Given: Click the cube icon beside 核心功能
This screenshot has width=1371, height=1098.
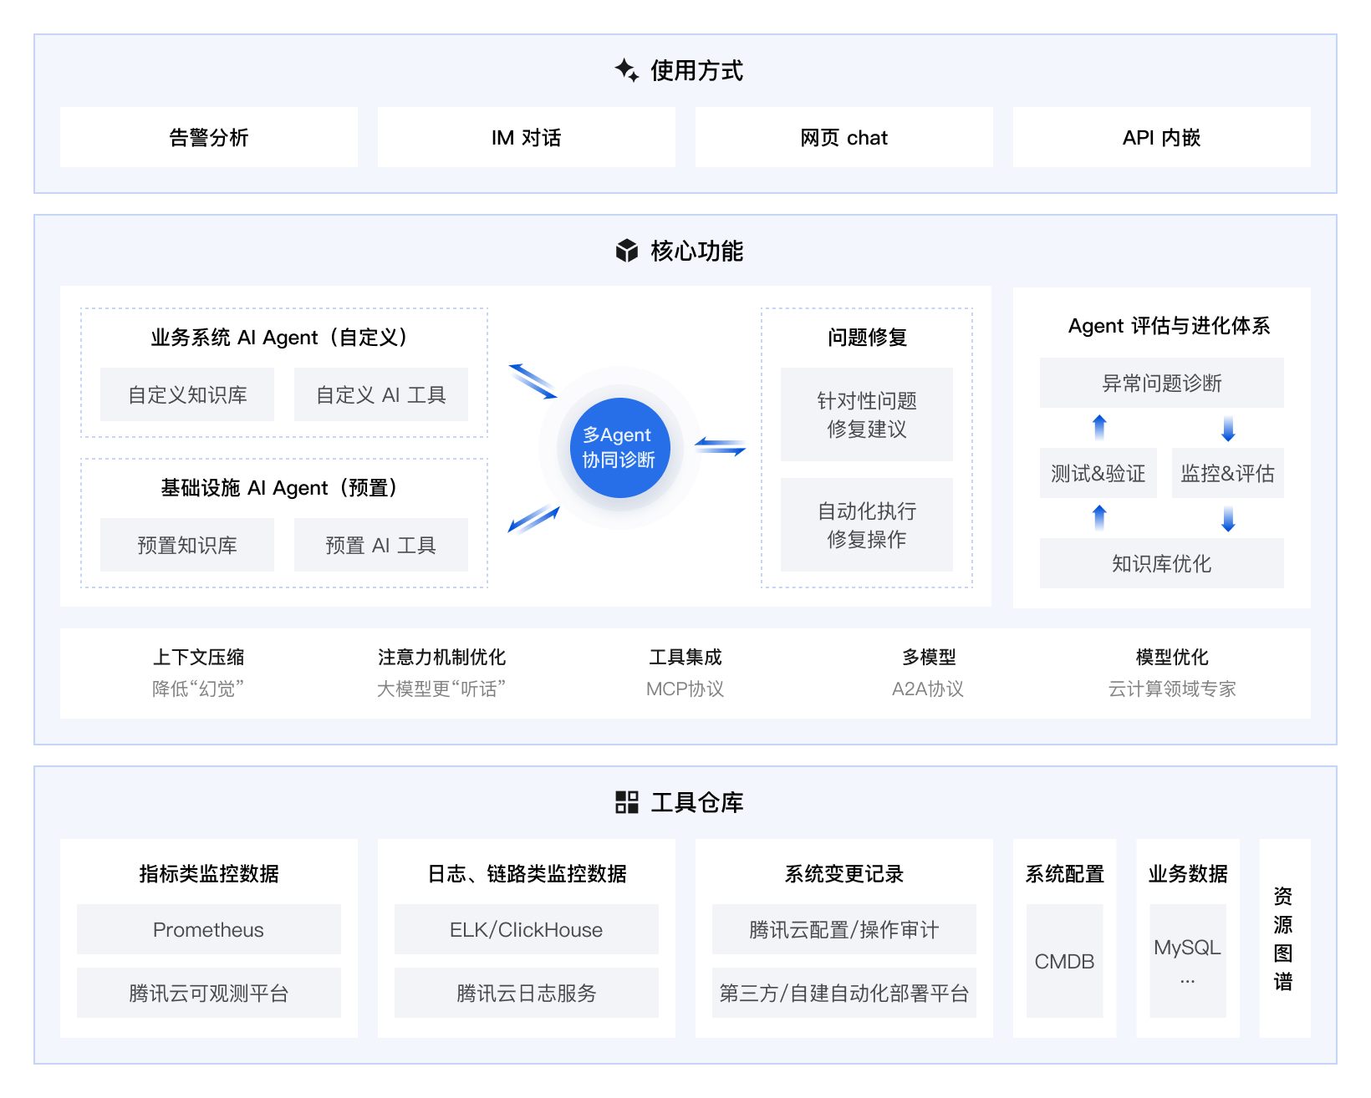Looking at the screenshot, I should 627,251.
